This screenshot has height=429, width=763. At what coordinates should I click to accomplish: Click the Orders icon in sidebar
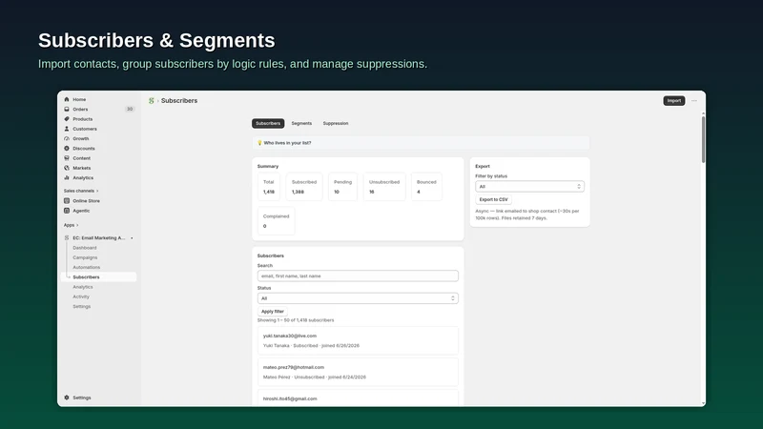[67, 109]
